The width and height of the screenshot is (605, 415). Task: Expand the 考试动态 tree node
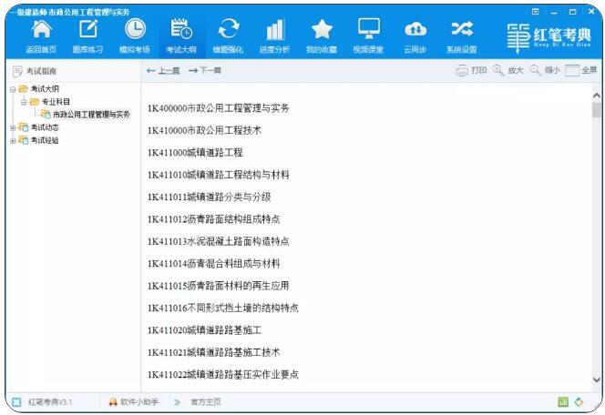[13, 127]
